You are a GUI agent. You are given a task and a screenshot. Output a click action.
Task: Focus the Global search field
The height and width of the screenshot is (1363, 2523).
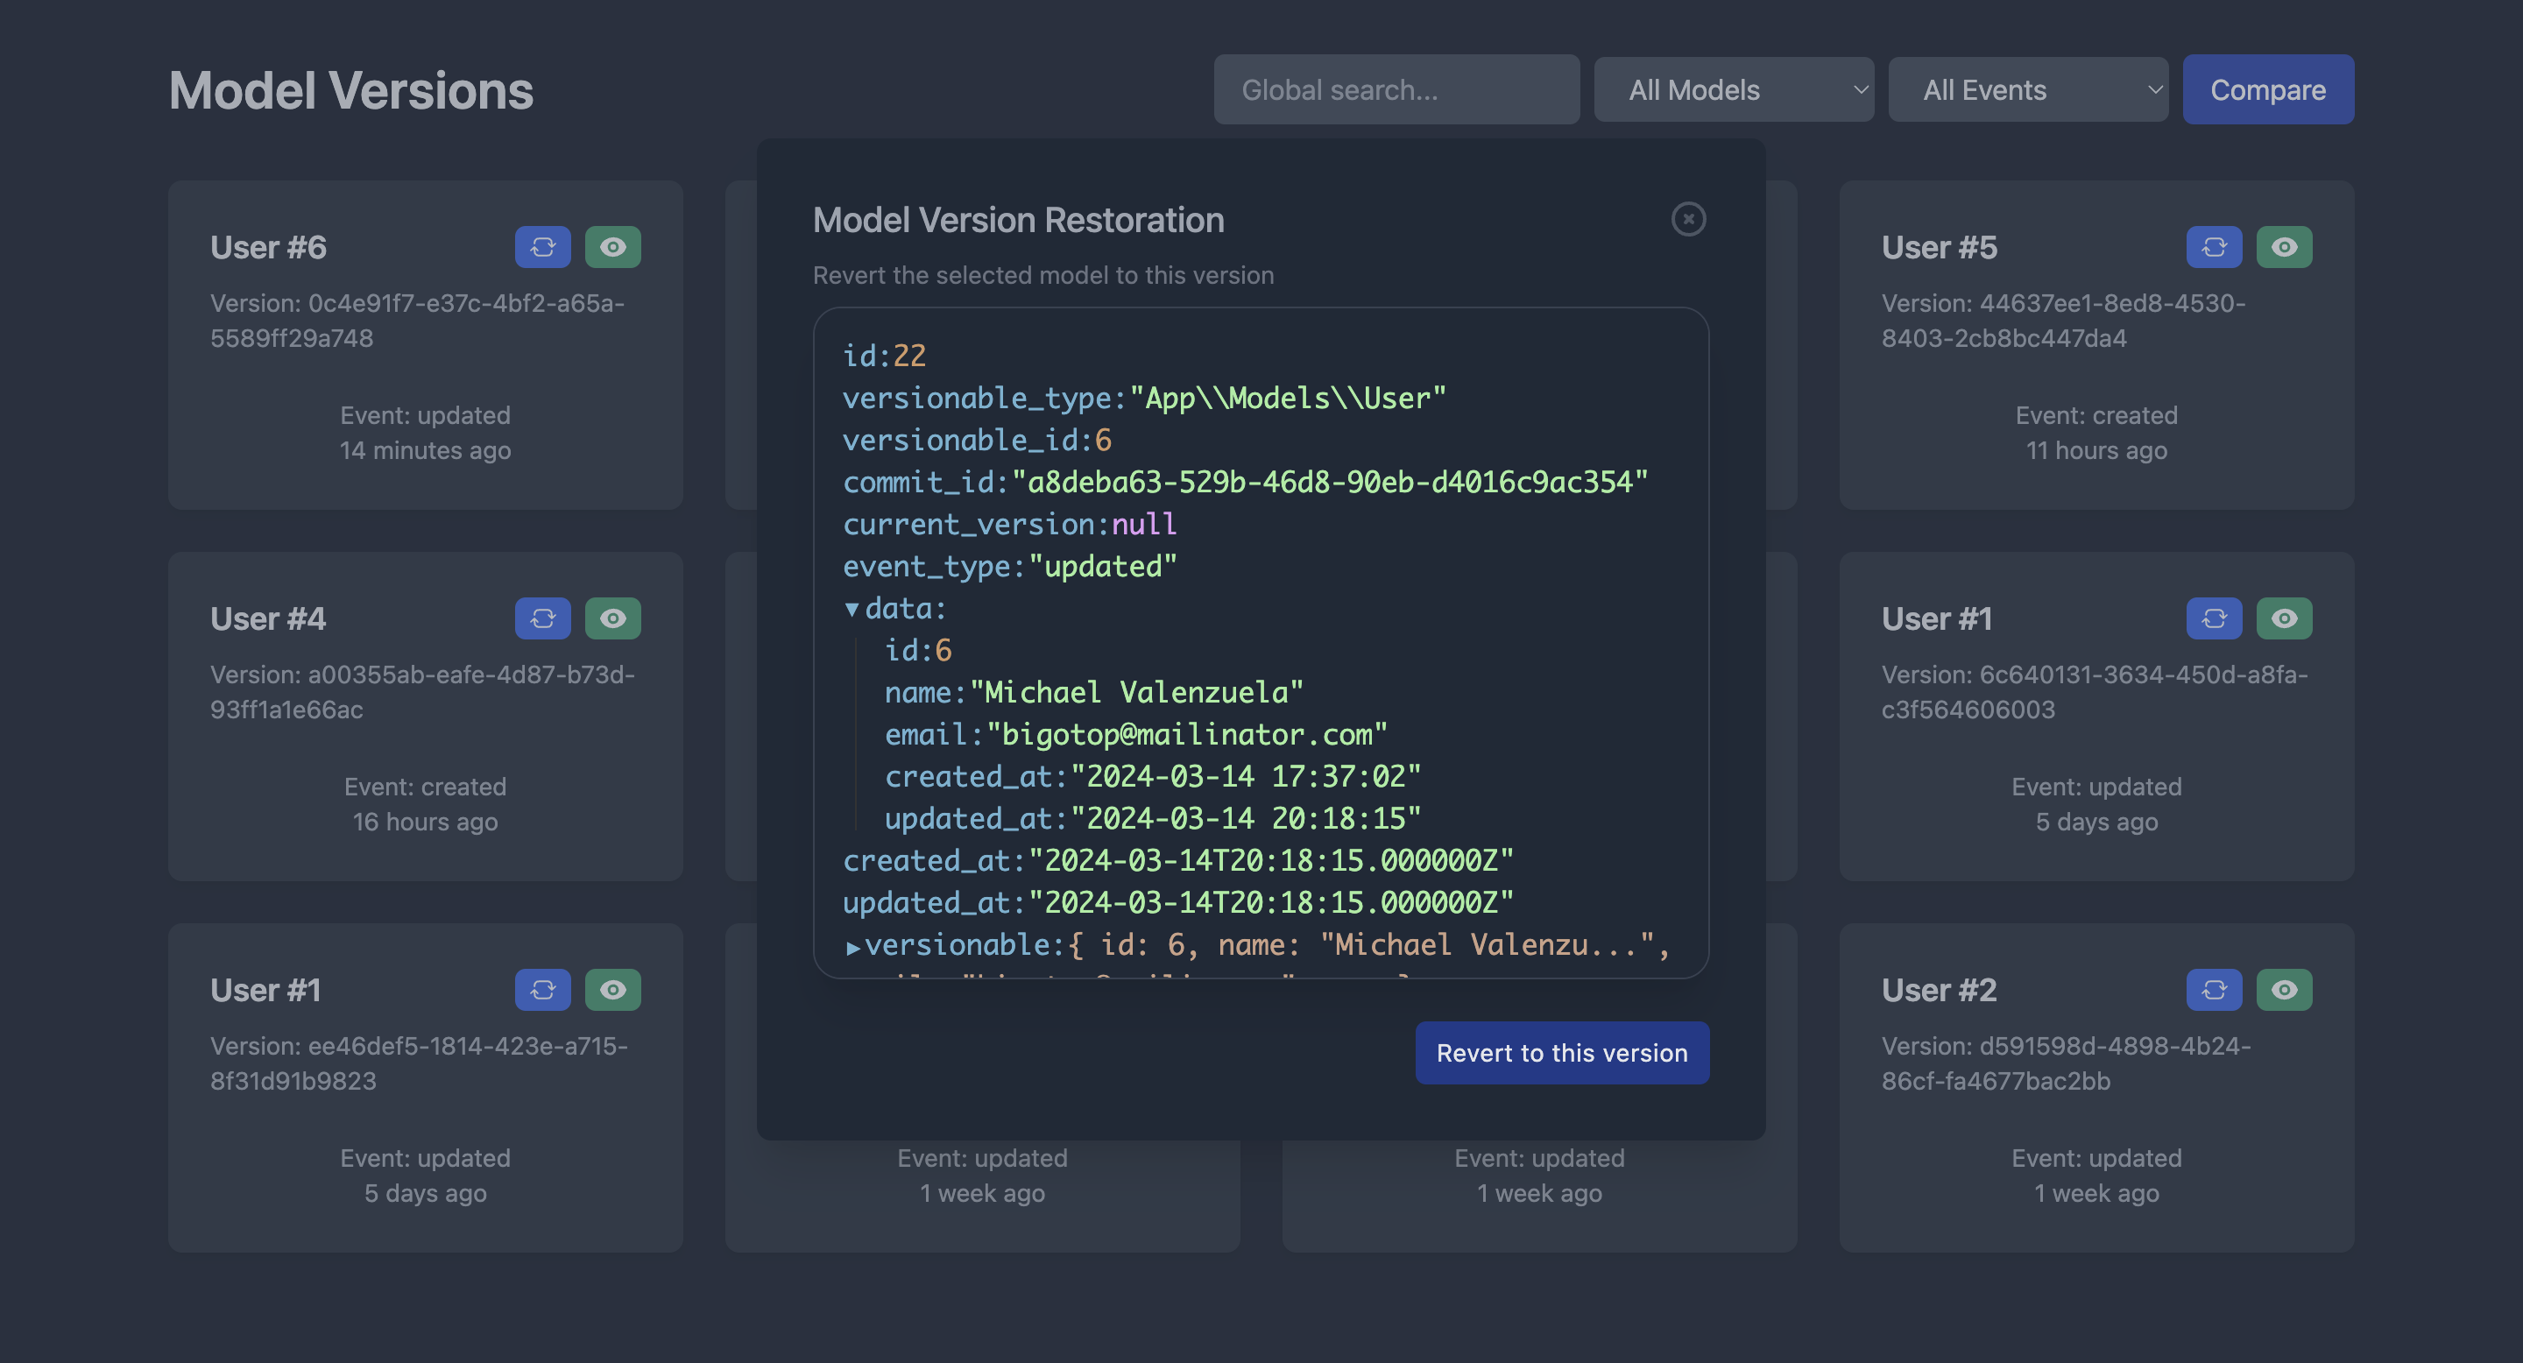1396,90
